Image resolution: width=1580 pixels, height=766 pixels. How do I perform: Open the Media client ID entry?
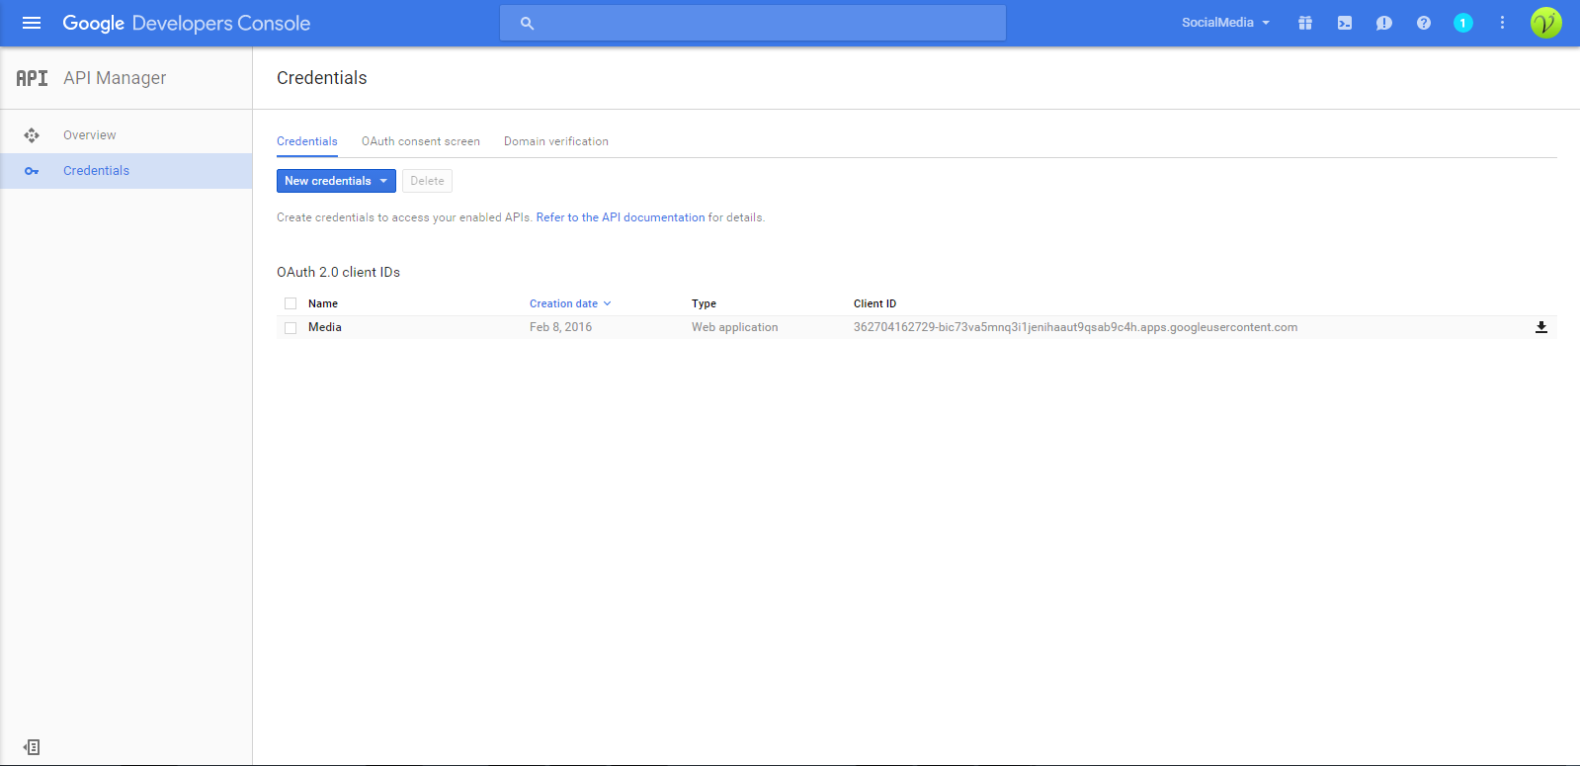325,327
